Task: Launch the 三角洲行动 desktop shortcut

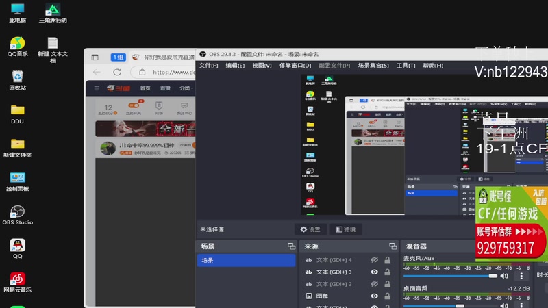Action: pos(53,12)
